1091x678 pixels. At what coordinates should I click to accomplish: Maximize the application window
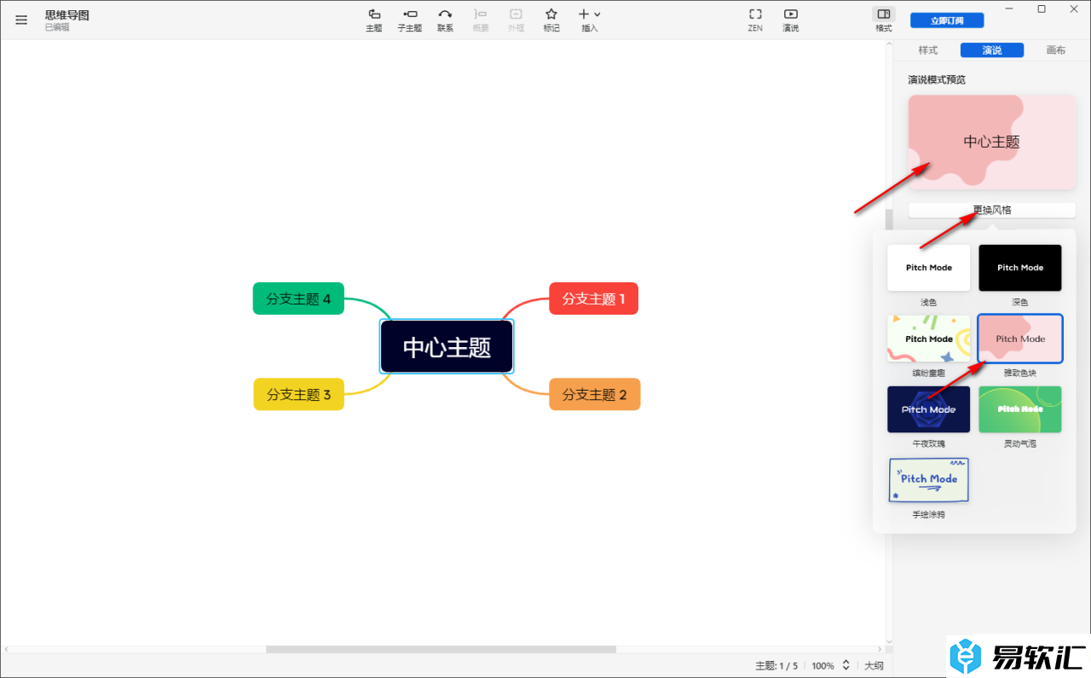click(1042, 9)
